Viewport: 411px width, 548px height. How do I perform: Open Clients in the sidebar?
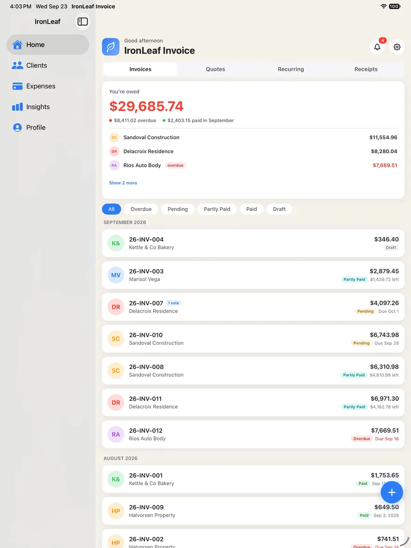(x=48, y=65)
